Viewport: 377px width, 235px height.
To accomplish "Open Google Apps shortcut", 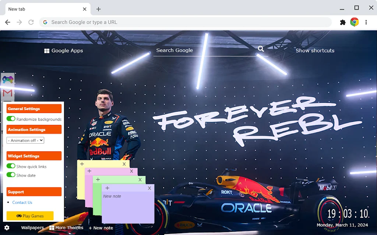I will (64, 51).
